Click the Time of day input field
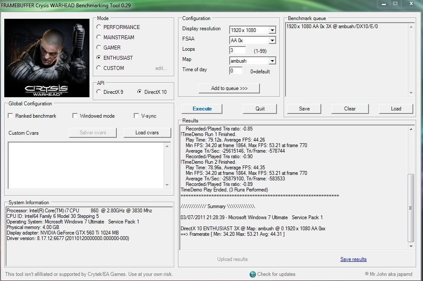 point(236,71)
